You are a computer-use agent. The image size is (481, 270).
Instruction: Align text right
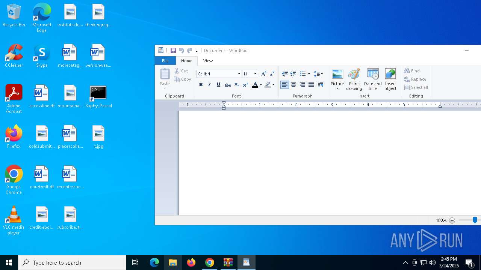[x=303, y=85]
